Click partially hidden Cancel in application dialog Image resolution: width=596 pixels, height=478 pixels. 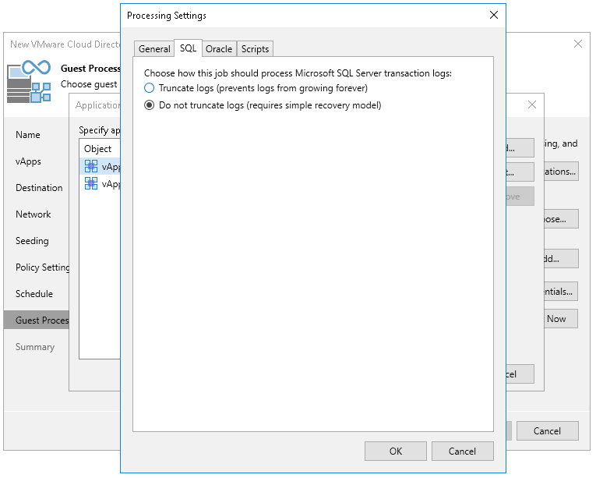coord(520,374)
